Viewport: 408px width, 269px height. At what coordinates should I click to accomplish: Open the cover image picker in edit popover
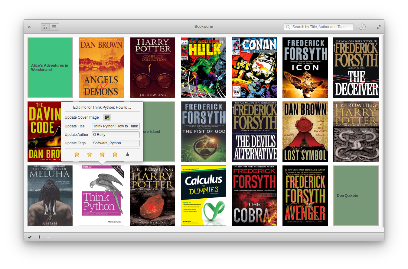coord(107,117)
